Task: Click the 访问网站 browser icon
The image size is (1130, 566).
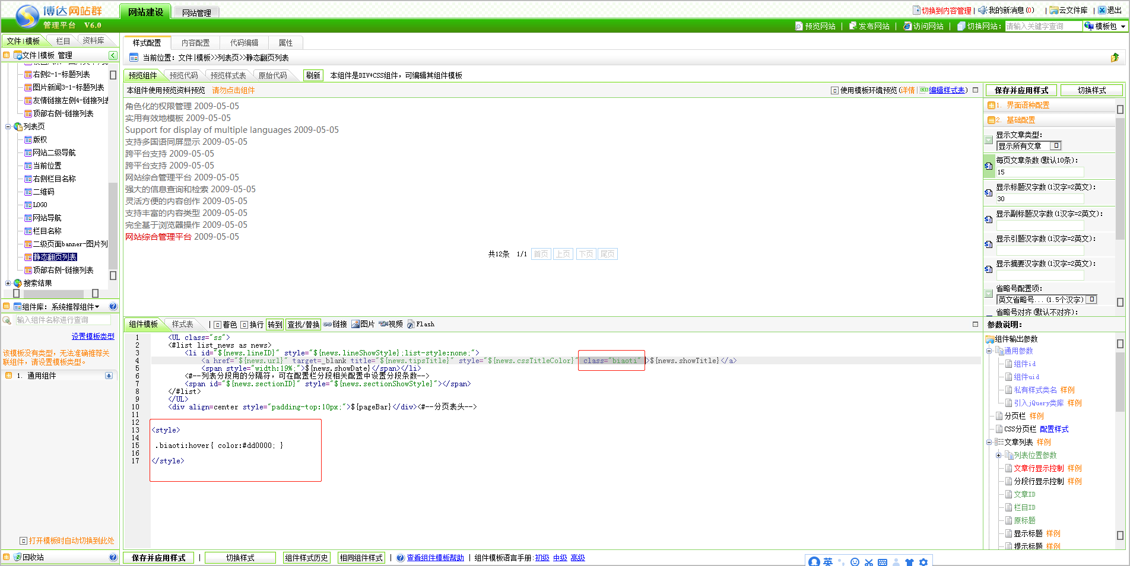Action: pos(907,26)
